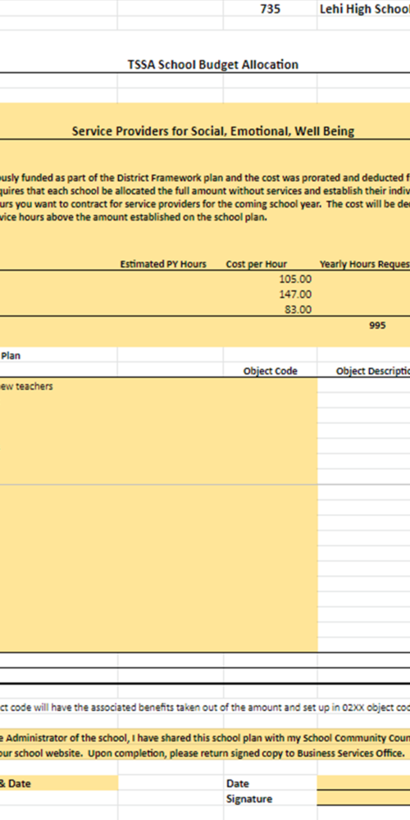The image size is (410, 820).
Task: Select the Lehi High School cell
Action: (x=363, y=9)
